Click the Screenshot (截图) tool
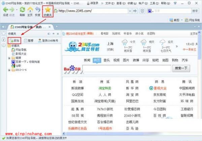 pyautogui.click(x=174, y=20)
